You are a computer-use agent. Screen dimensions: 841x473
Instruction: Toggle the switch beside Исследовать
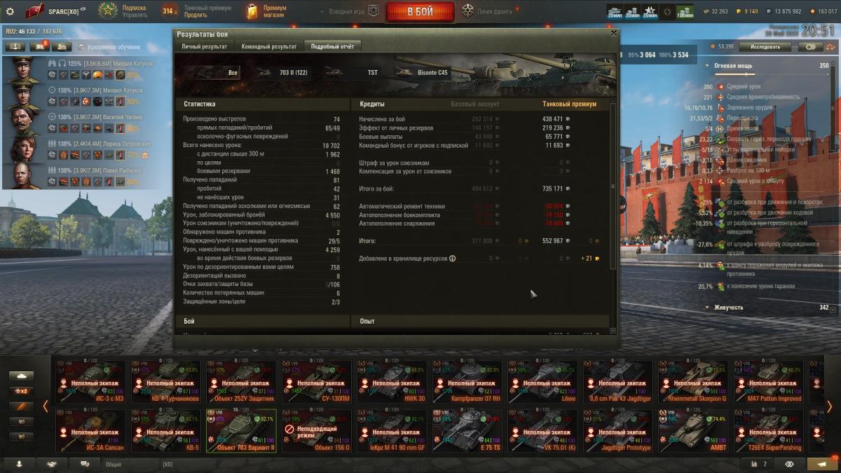[811, 46]
